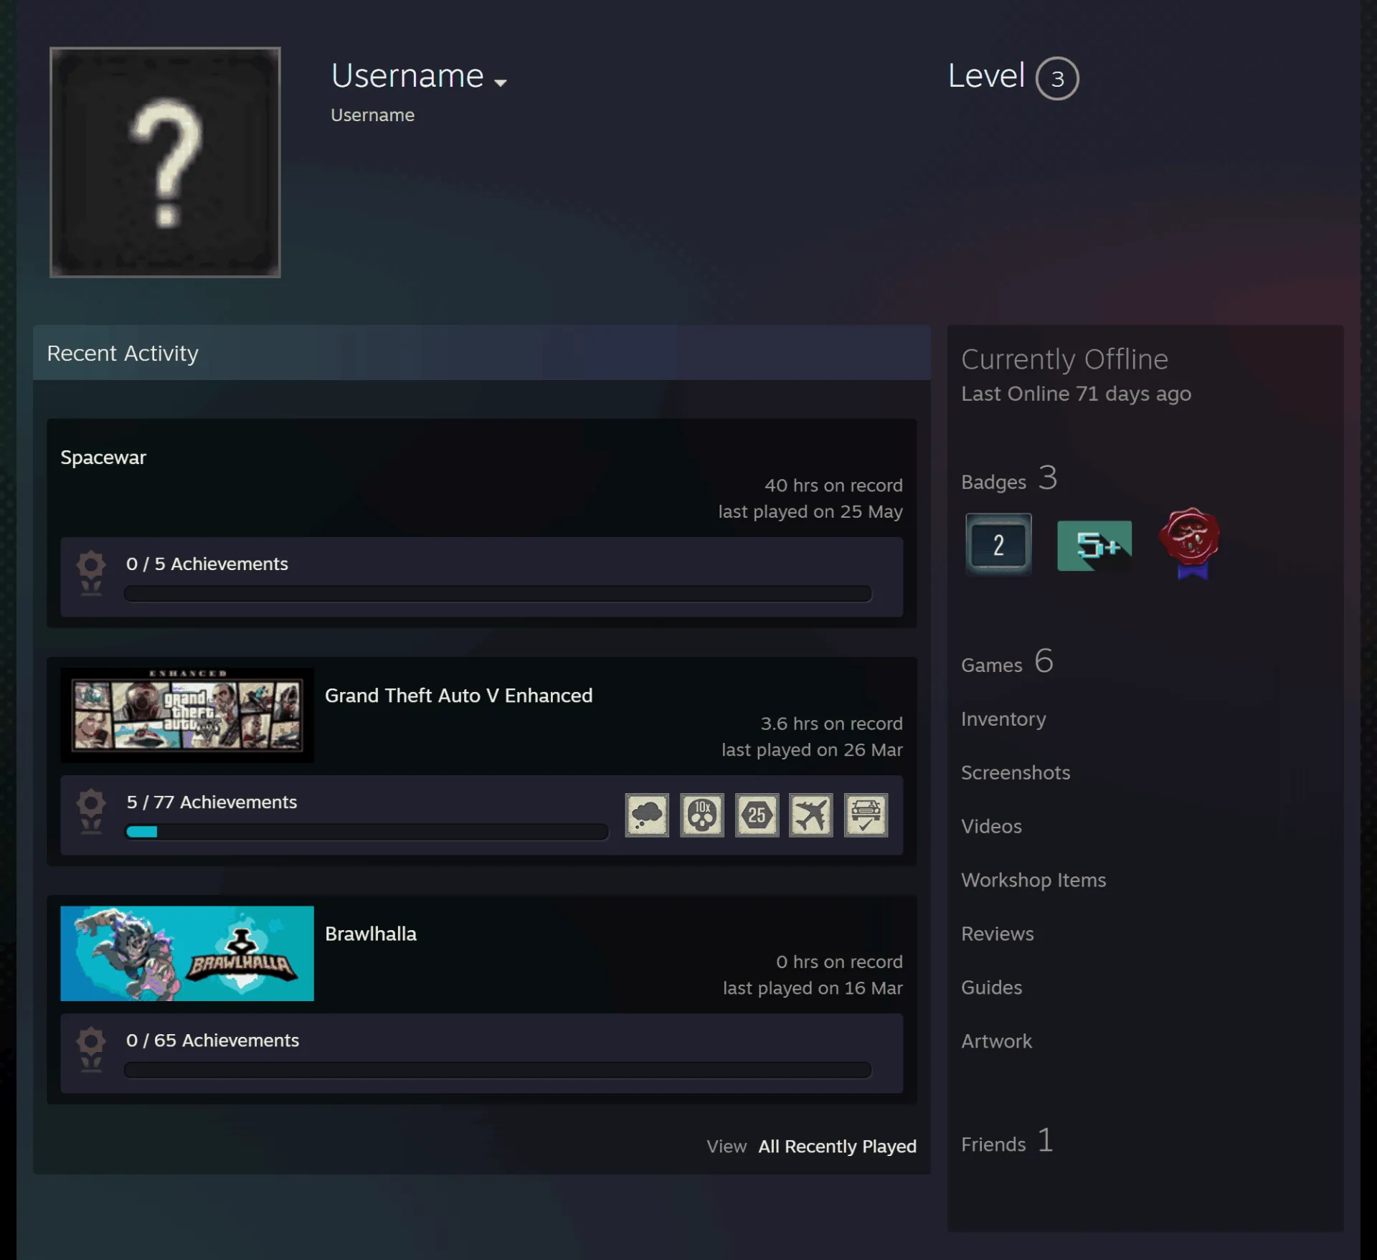This screenshot has height=1260, width=1377.
Task: Click 5 / 77 Achievements for GTA V
Action: coord(212,802)
